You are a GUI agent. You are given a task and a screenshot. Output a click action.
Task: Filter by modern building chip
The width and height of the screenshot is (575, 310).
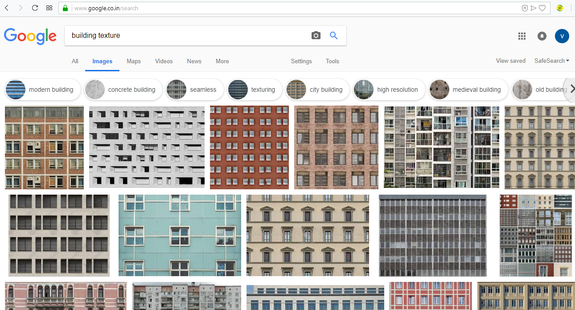click(x=43, y=90)
